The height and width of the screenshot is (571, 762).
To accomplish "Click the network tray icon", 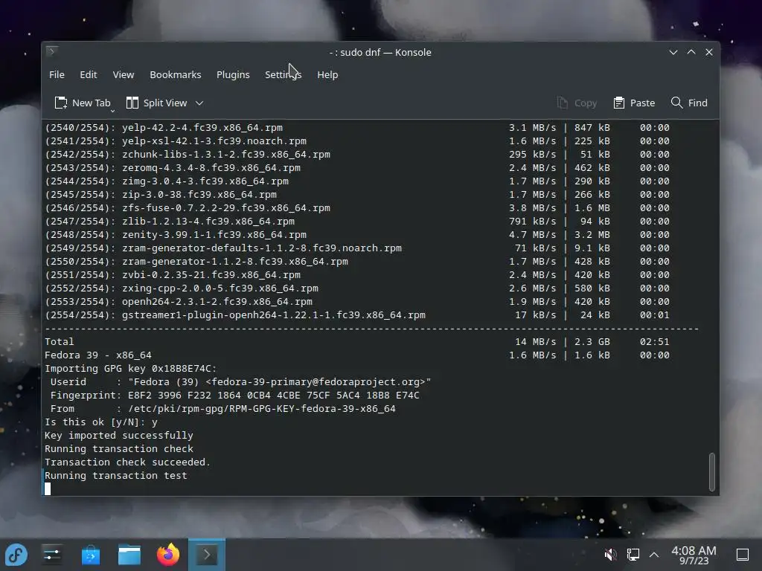I will (633, 555).
